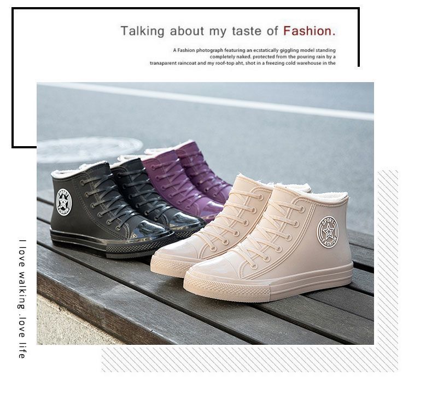
Task: Click the "Talking about my taste" headline text
Action: 199,31
